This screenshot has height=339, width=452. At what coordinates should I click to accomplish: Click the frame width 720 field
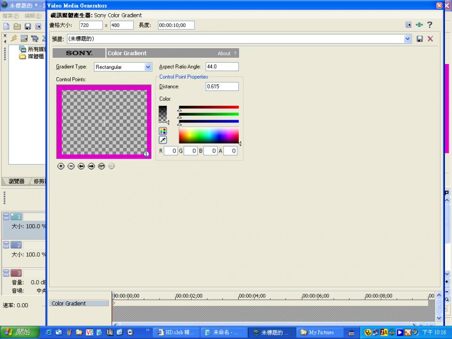pyautogui.click(x=91, y=25)
